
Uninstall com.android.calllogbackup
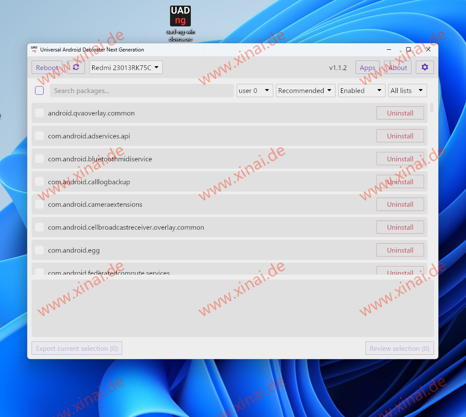click(x=400, y=182)
